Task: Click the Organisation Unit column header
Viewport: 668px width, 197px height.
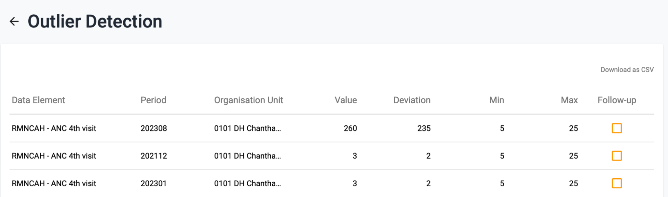Action: (x=249, y=100)
